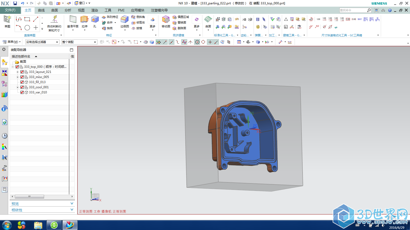The image size is (410, 230).
Task: Click the Move Face (移动面) tool
Action: 166,21
